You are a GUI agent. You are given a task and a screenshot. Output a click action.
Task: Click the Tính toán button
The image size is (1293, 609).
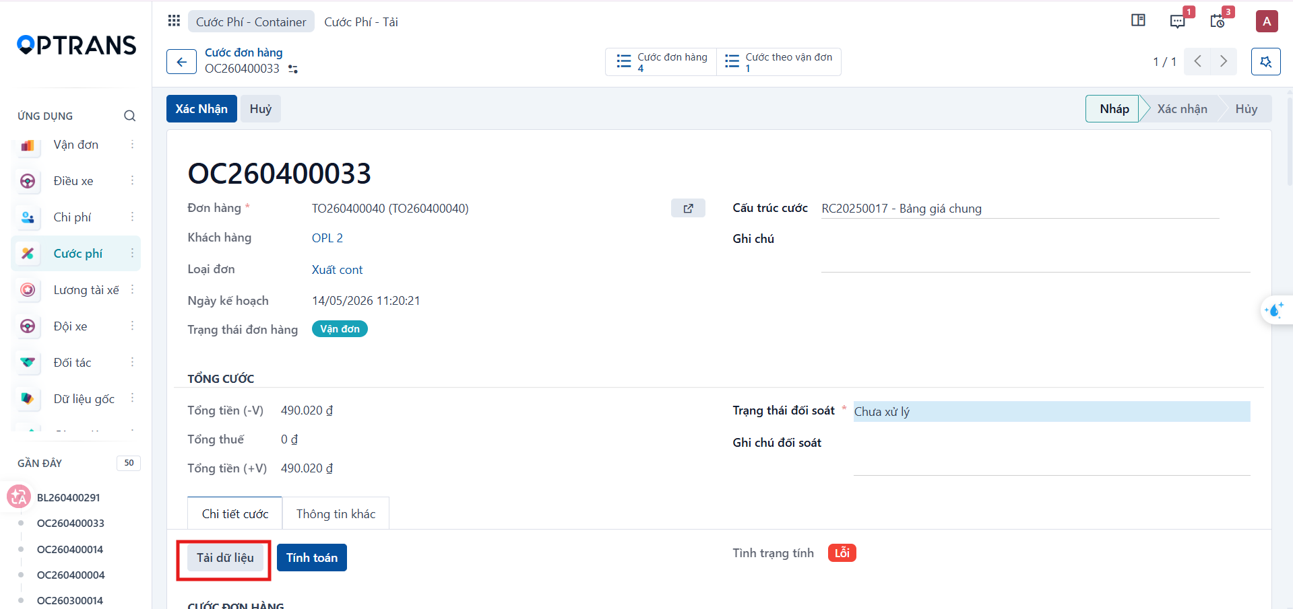pos(312,557)
